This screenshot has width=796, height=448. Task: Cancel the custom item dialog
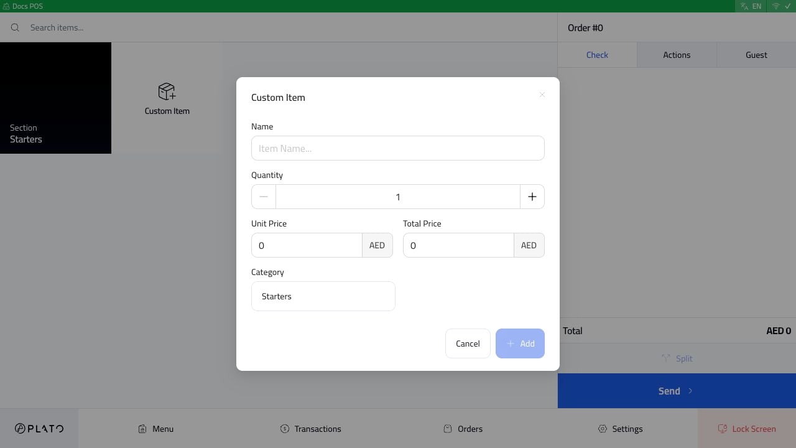(x=468, y=343)
